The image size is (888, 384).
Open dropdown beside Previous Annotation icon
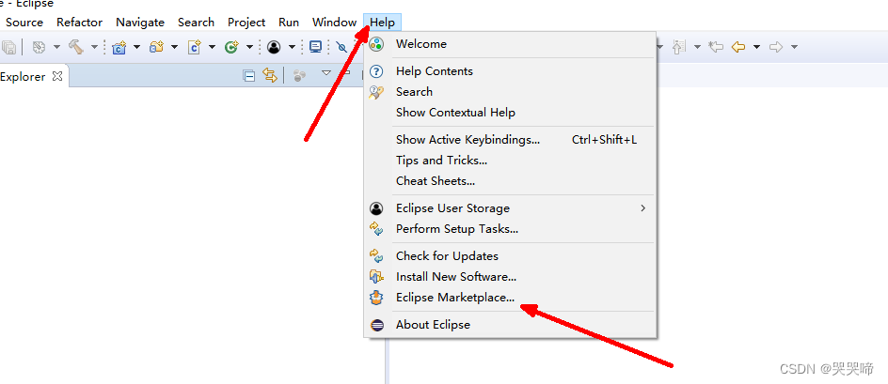point(697,47)
